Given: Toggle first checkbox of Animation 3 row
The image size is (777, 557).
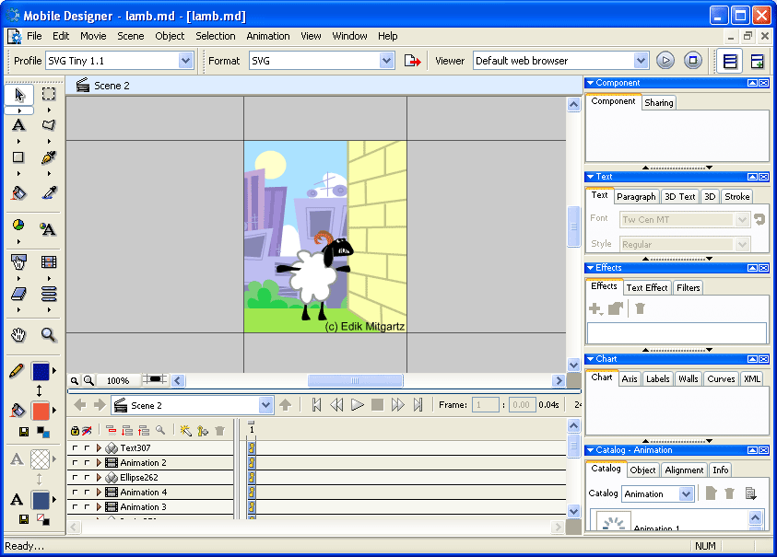Looking at the screenshot, I should click(x=75, y=507).
